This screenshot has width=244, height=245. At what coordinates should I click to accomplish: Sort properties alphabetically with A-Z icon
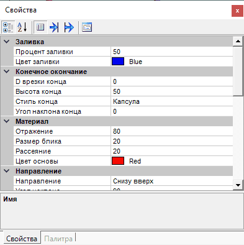tap(22, 27)
